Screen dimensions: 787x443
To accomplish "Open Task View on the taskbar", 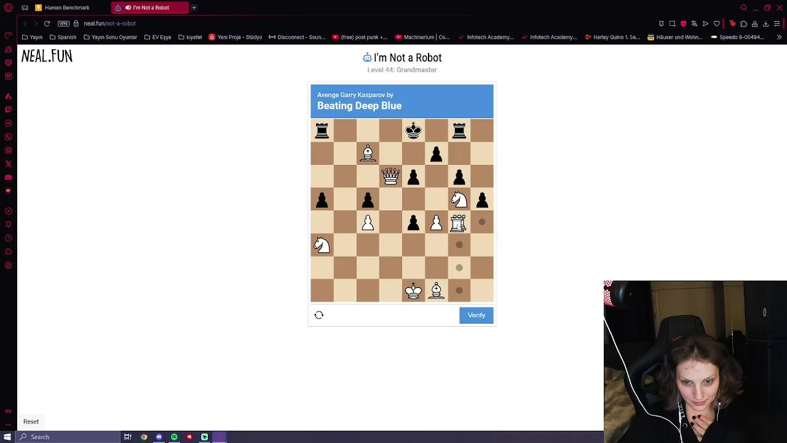I will 128,437.
